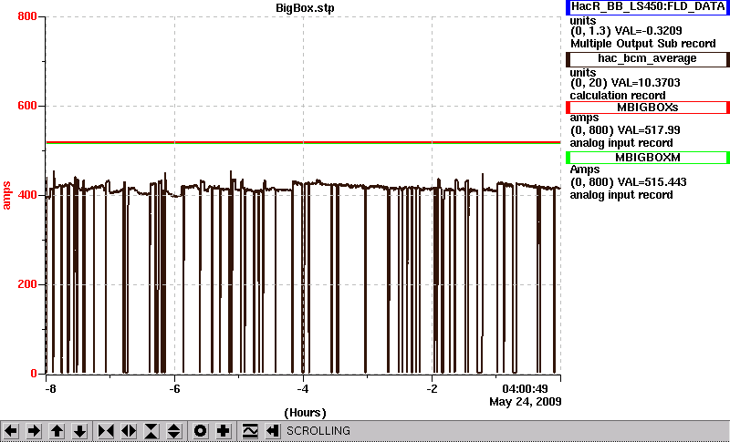Zoom in vertically using hourglass icon
Screen dimensions: 730x442
coord(151,431)
